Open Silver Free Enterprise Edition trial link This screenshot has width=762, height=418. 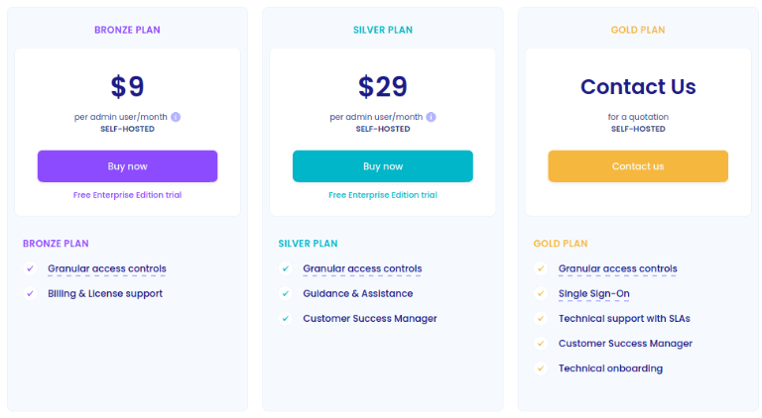[x=382, y=195]
